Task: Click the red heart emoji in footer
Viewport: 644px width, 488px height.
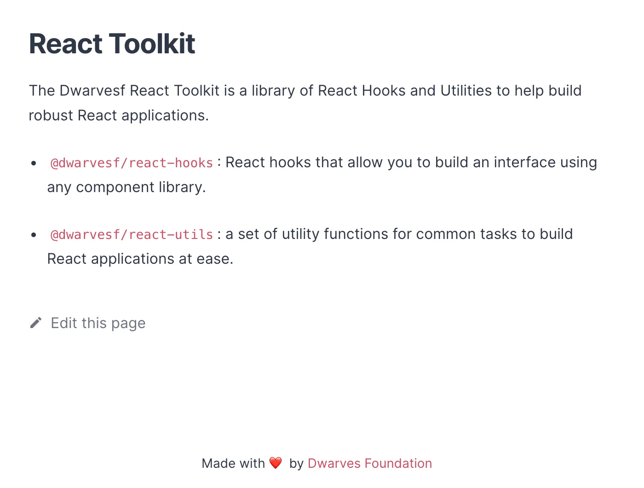Action: (x=276, y=463)
